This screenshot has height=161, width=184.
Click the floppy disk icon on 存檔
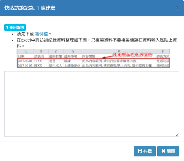(x=140, y=151)
